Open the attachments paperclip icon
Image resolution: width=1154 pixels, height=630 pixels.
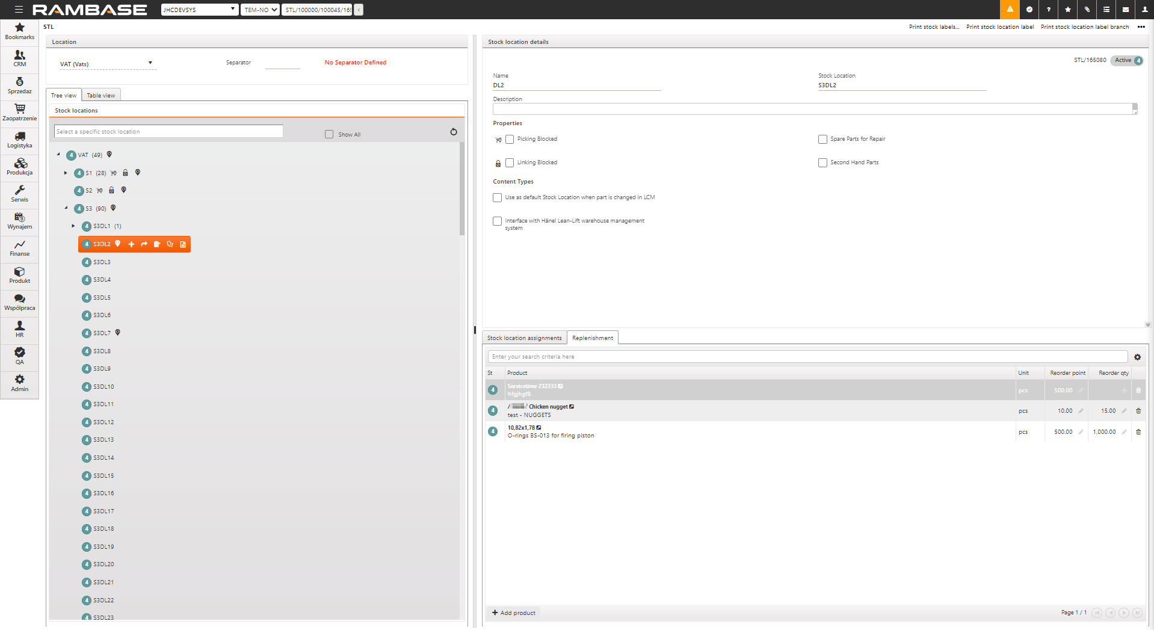point(1087,10)
